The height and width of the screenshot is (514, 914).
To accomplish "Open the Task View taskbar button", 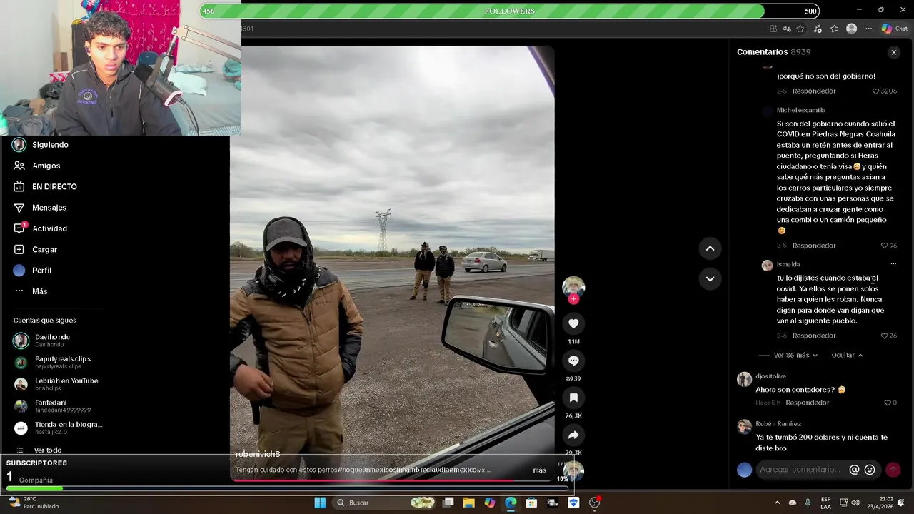I will pyautogui.click(x=448, y=503).
